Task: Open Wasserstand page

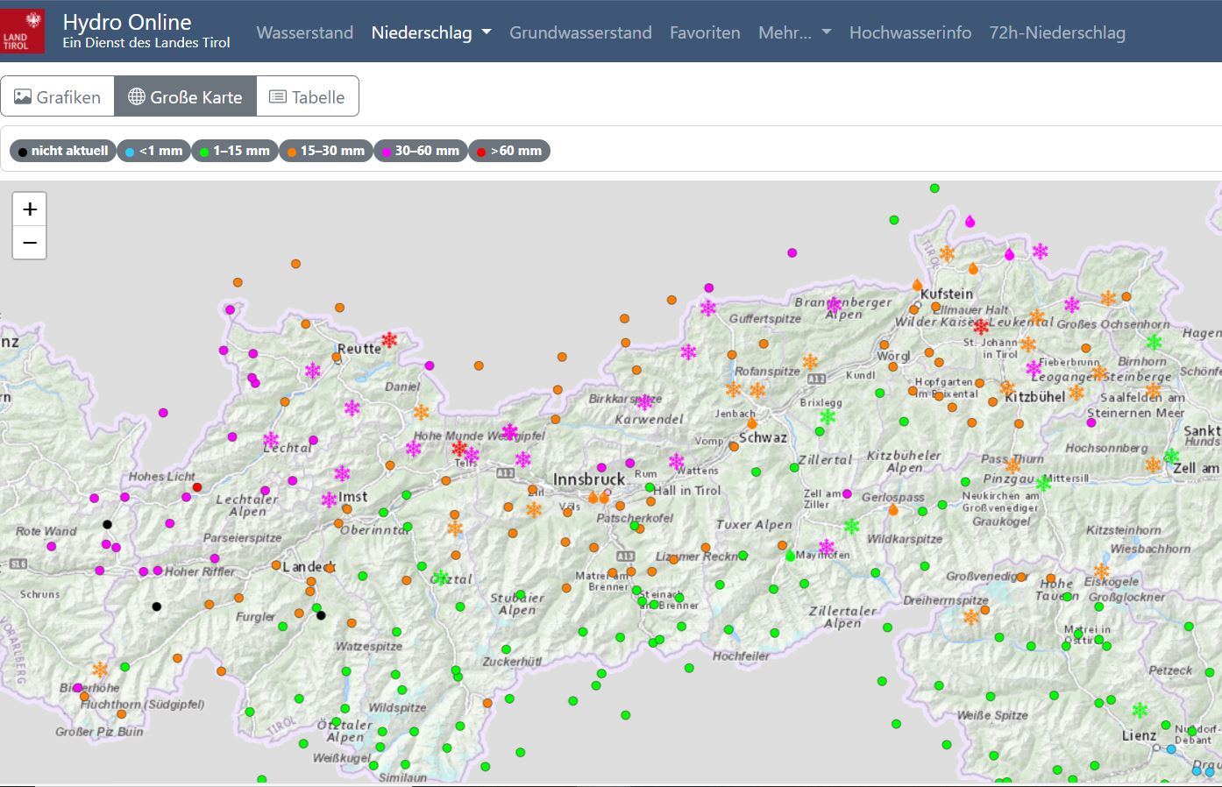Action: [x=305, y=32]
